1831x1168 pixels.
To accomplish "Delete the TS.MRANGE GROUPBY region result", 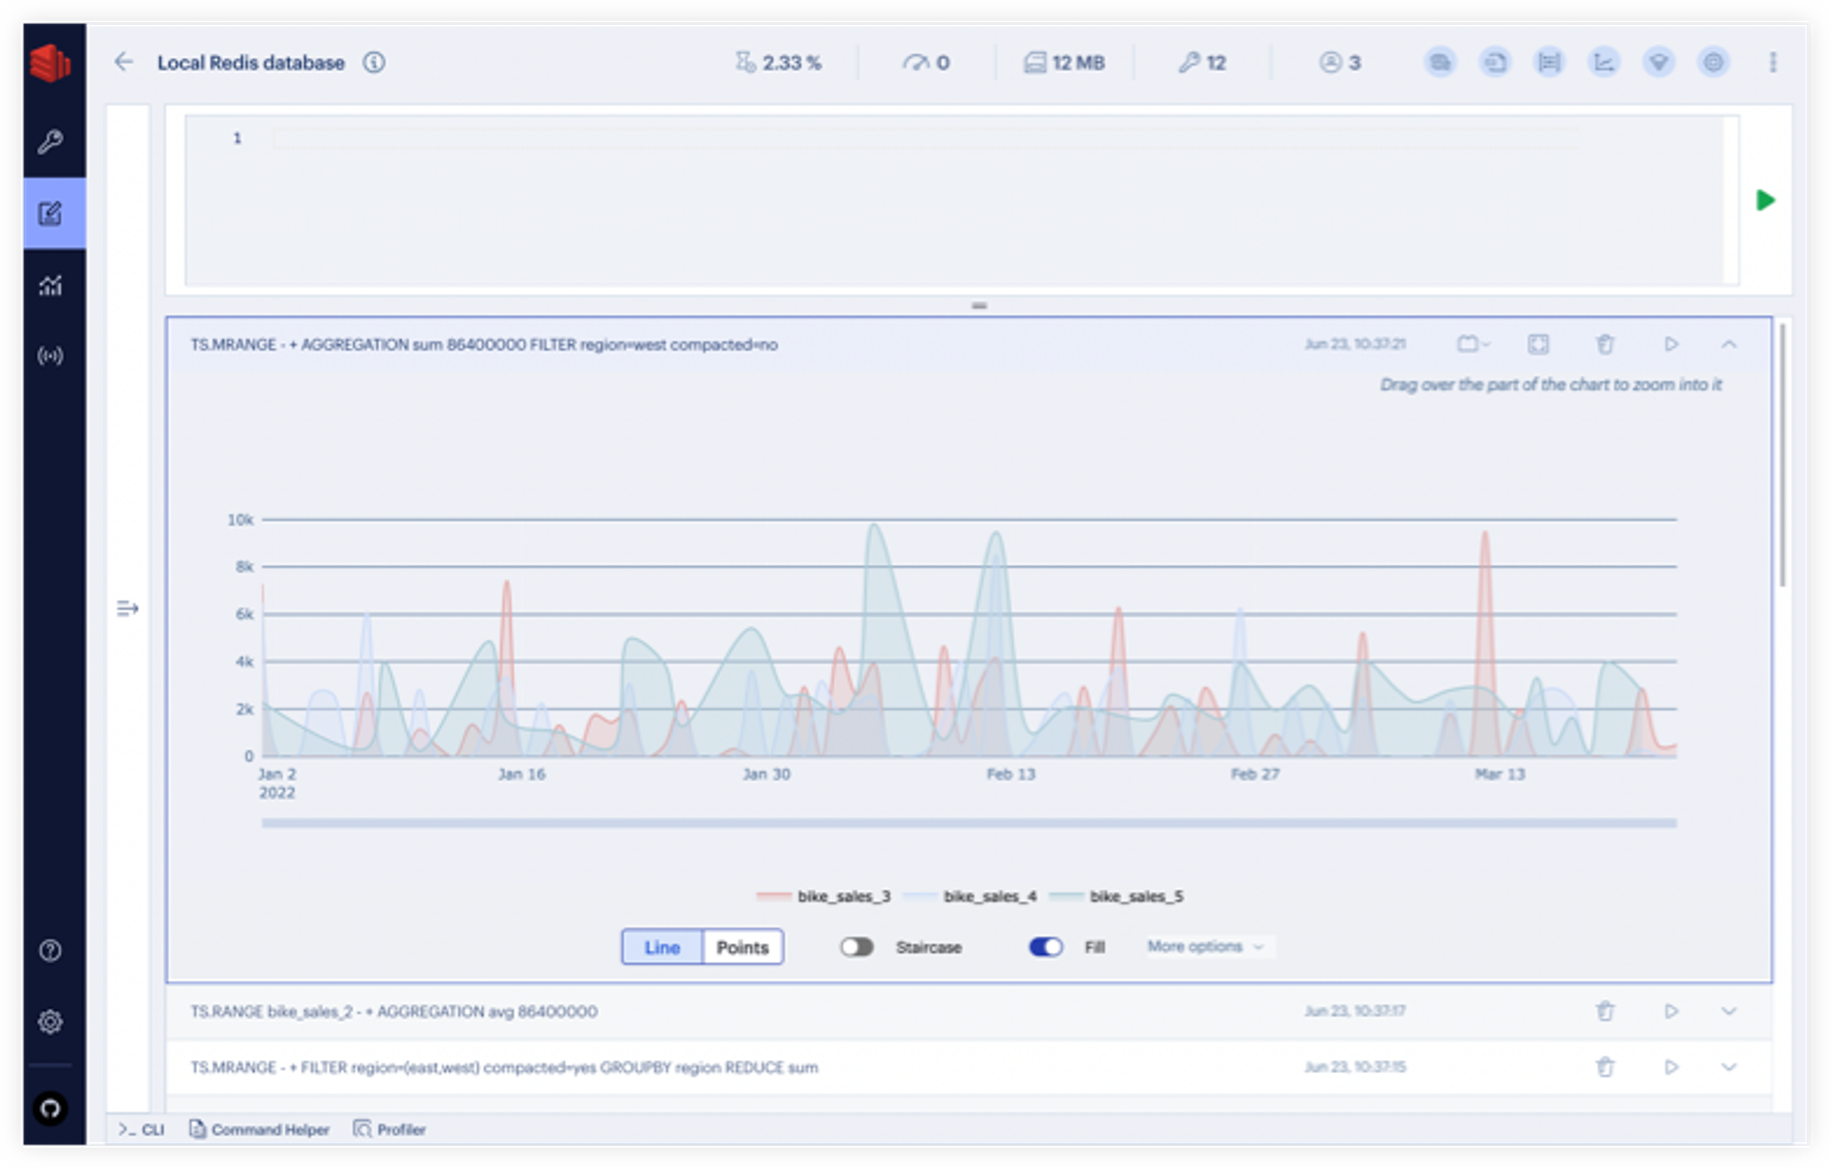I will coord(1605,1067).
